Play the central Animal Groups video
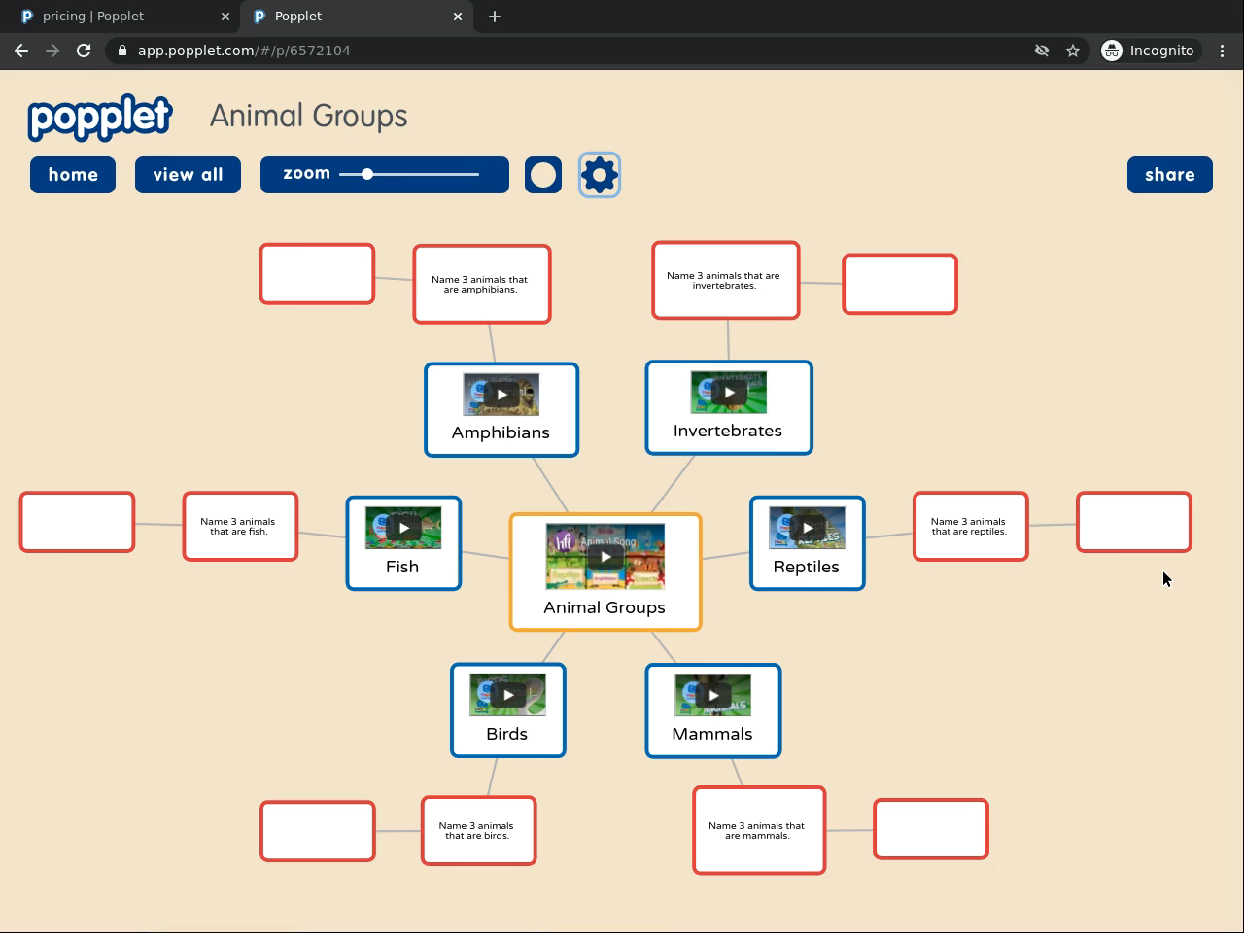 605,557
